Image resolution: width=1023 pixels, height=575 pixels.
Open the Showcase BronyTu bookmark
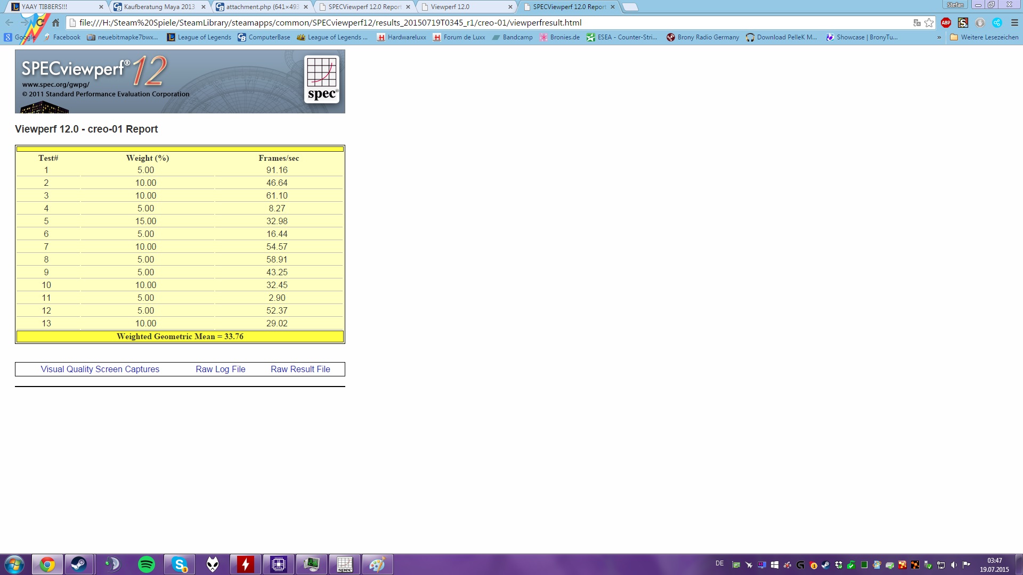pos(862,37)
